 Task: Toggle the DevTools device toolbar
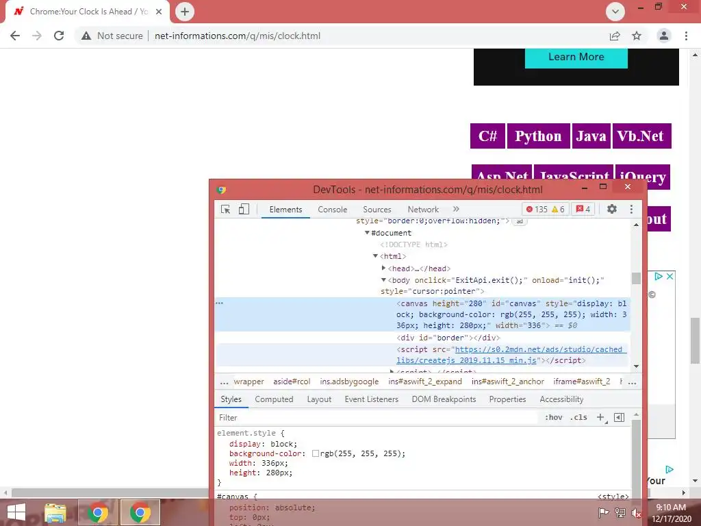244,210
